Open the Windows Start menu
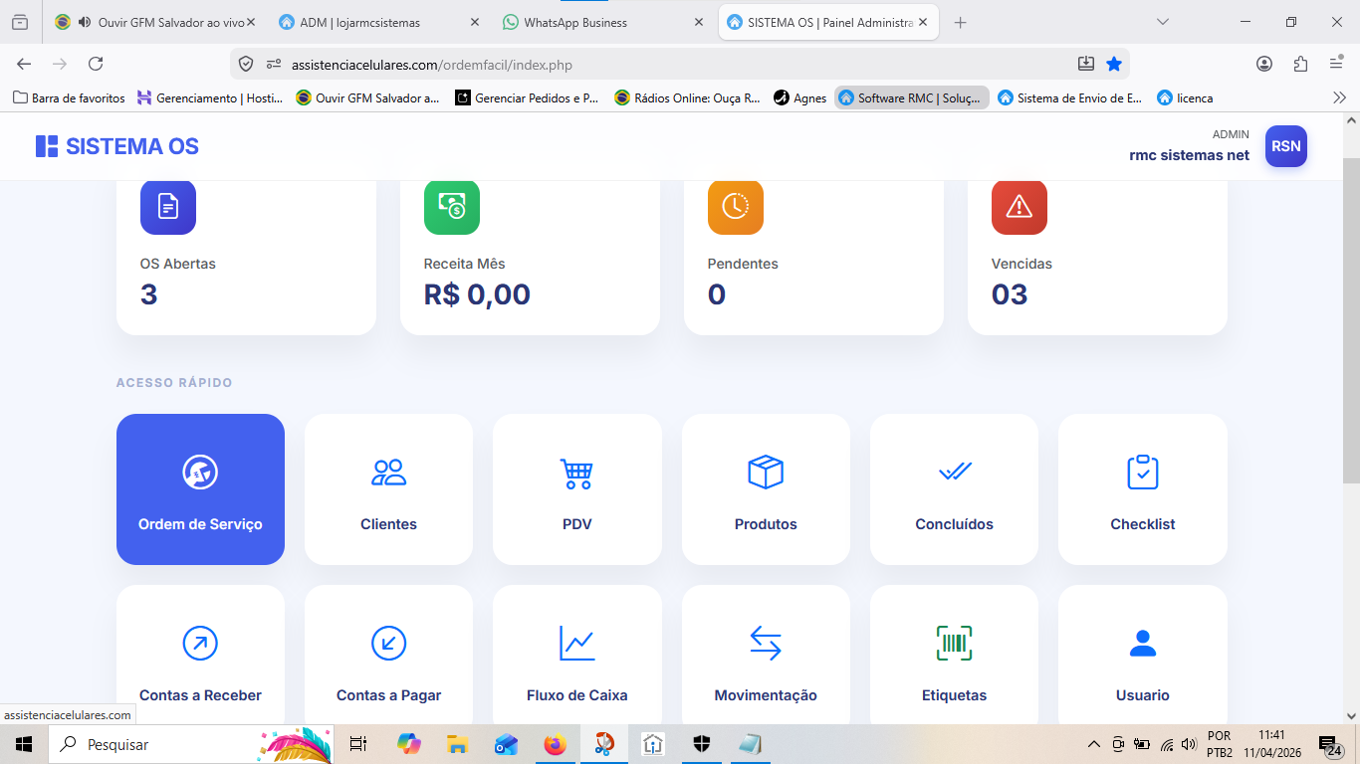Image resolution: width=1360 pixels, height=764 pixels. point(24,744)
